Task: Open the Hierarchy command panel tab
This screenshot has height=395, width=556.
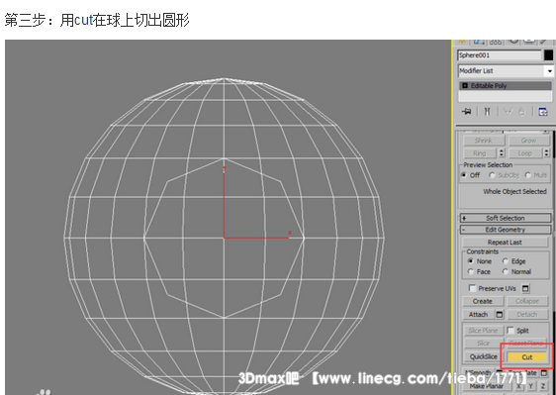Action: pos(496,42)
